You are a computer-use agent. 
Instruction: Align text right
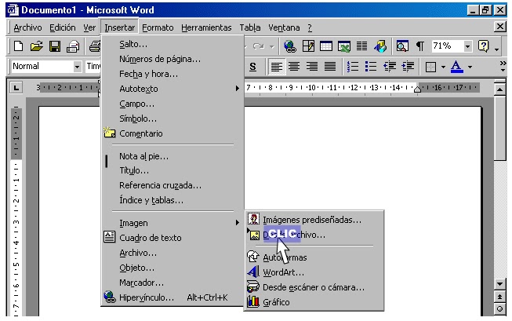(x=312, y=67)
